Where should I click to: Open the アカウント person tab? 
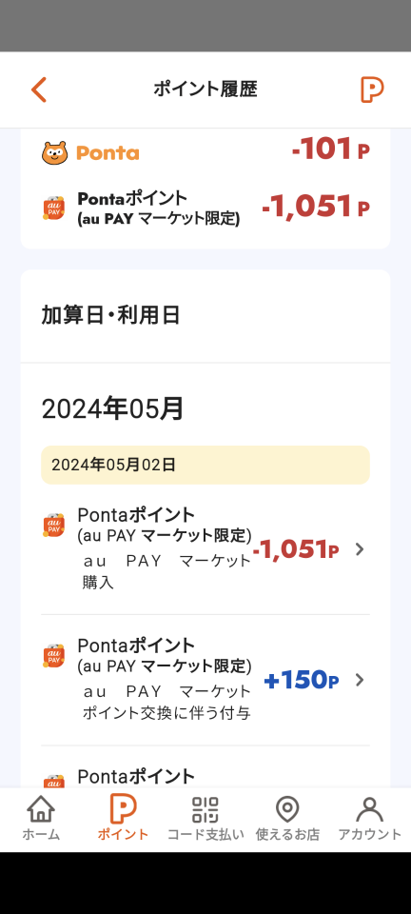(370, 819)
